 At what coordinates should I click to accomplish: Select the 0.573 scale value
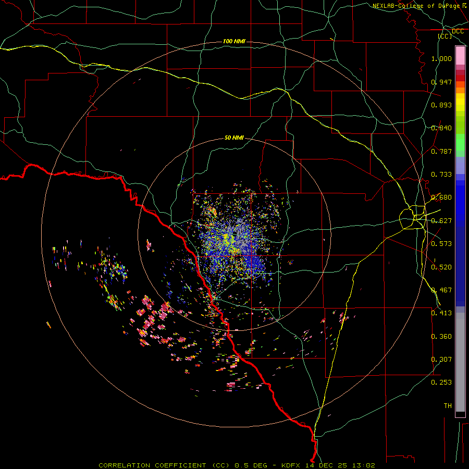(441, 244)
